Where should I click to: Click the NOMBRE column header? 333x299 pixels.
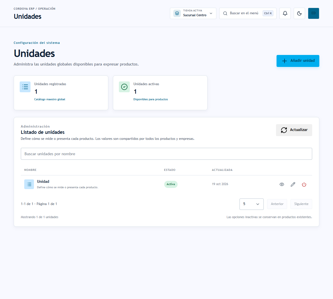point(31,170)
